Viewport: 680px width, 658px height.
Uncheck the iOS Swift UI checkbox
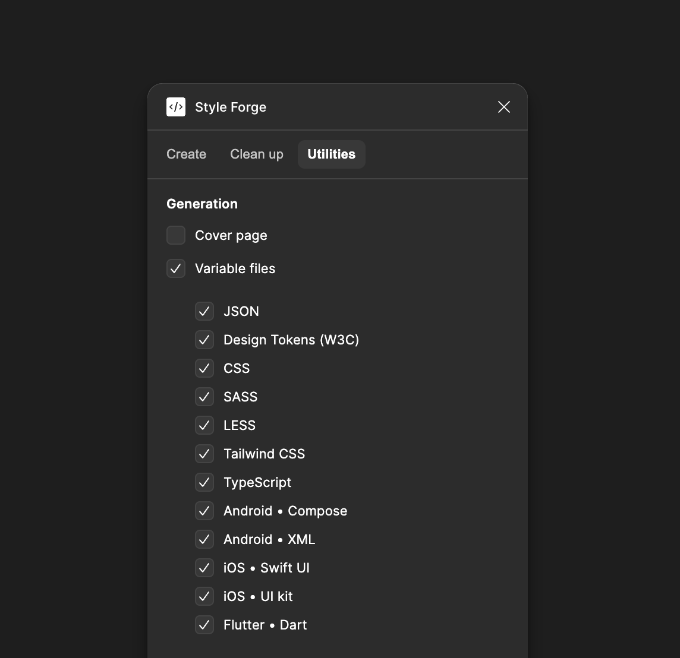point(204,568)
